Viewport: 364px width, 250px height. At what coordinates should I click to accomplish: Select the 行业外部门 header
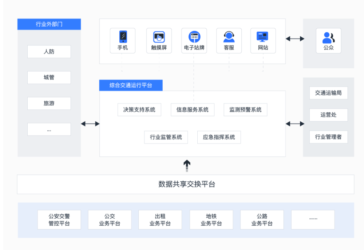(49, 24)
